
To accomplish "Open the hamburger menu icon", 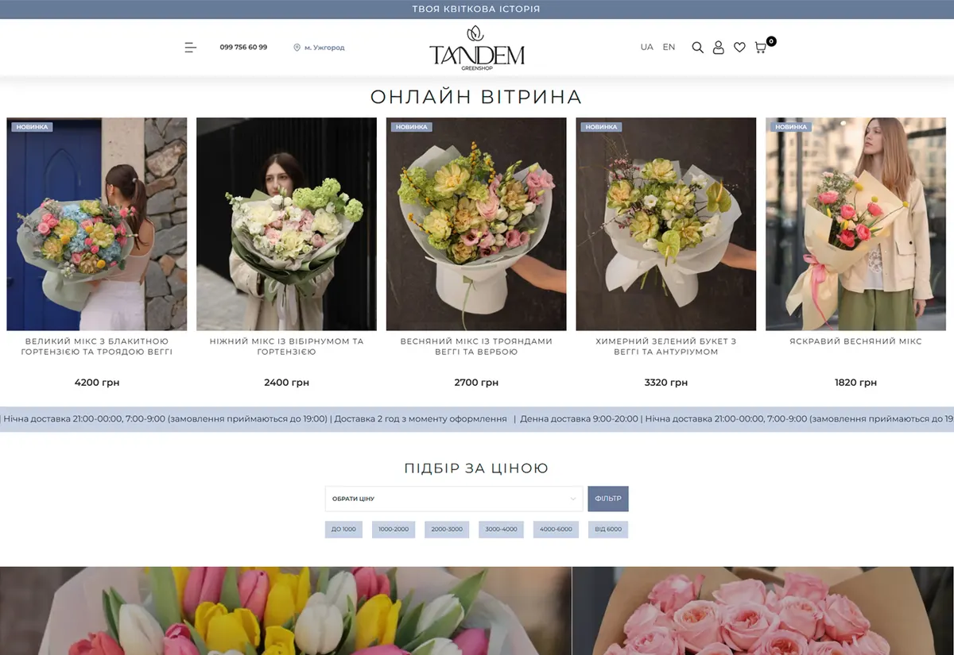I will (190, 48).
